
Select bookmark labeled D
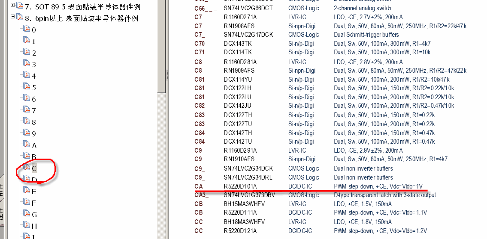pos(34,180)
